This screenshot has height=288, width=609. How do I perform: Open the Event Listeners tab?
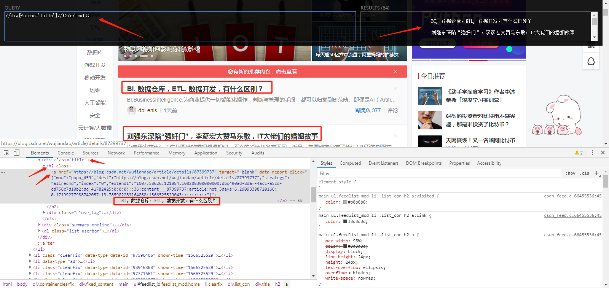(383, 163)
